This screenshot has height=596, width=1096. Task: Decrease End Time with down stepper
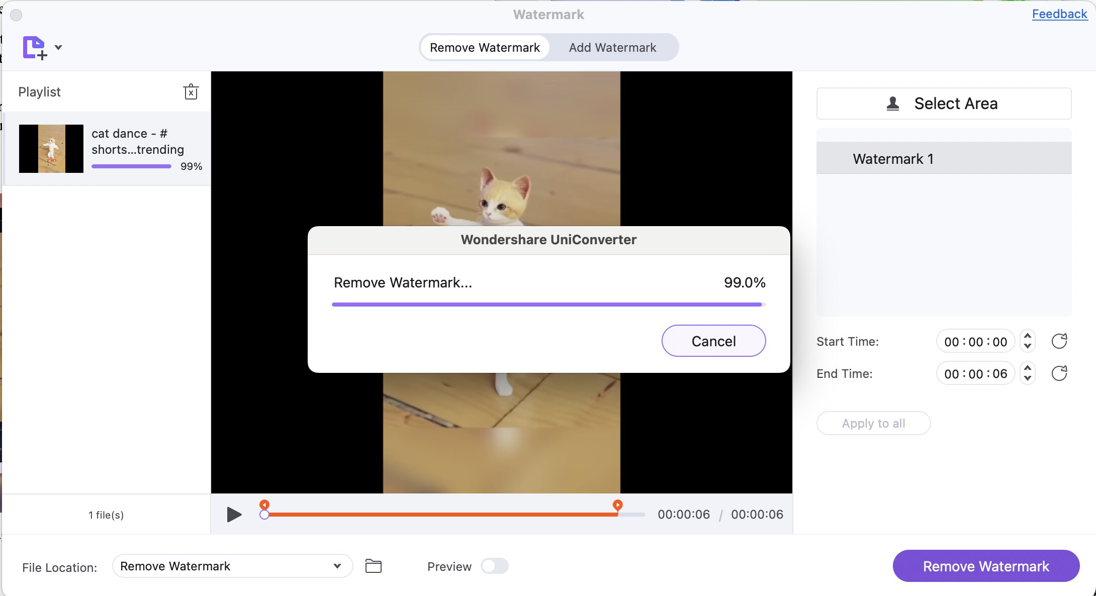[x=1028, y=379]
